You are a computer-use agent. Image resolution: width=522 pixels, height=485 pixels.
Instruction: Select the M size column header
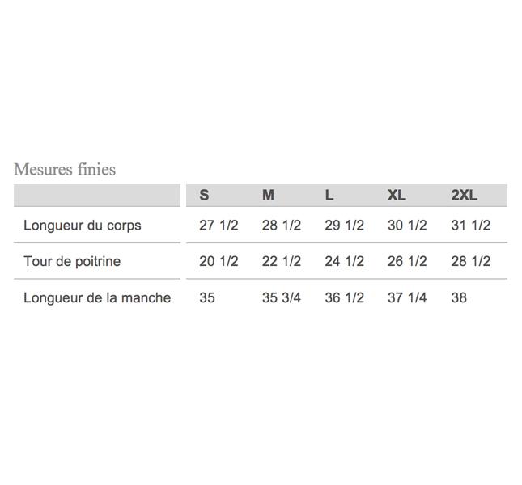268,196
